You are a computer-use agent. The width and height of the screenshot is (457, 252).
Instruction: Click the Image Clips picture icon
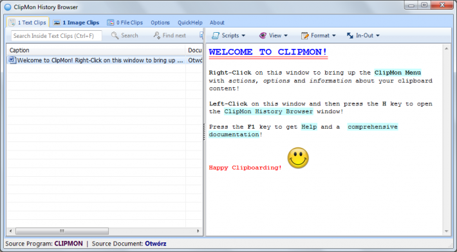(57, 22)
